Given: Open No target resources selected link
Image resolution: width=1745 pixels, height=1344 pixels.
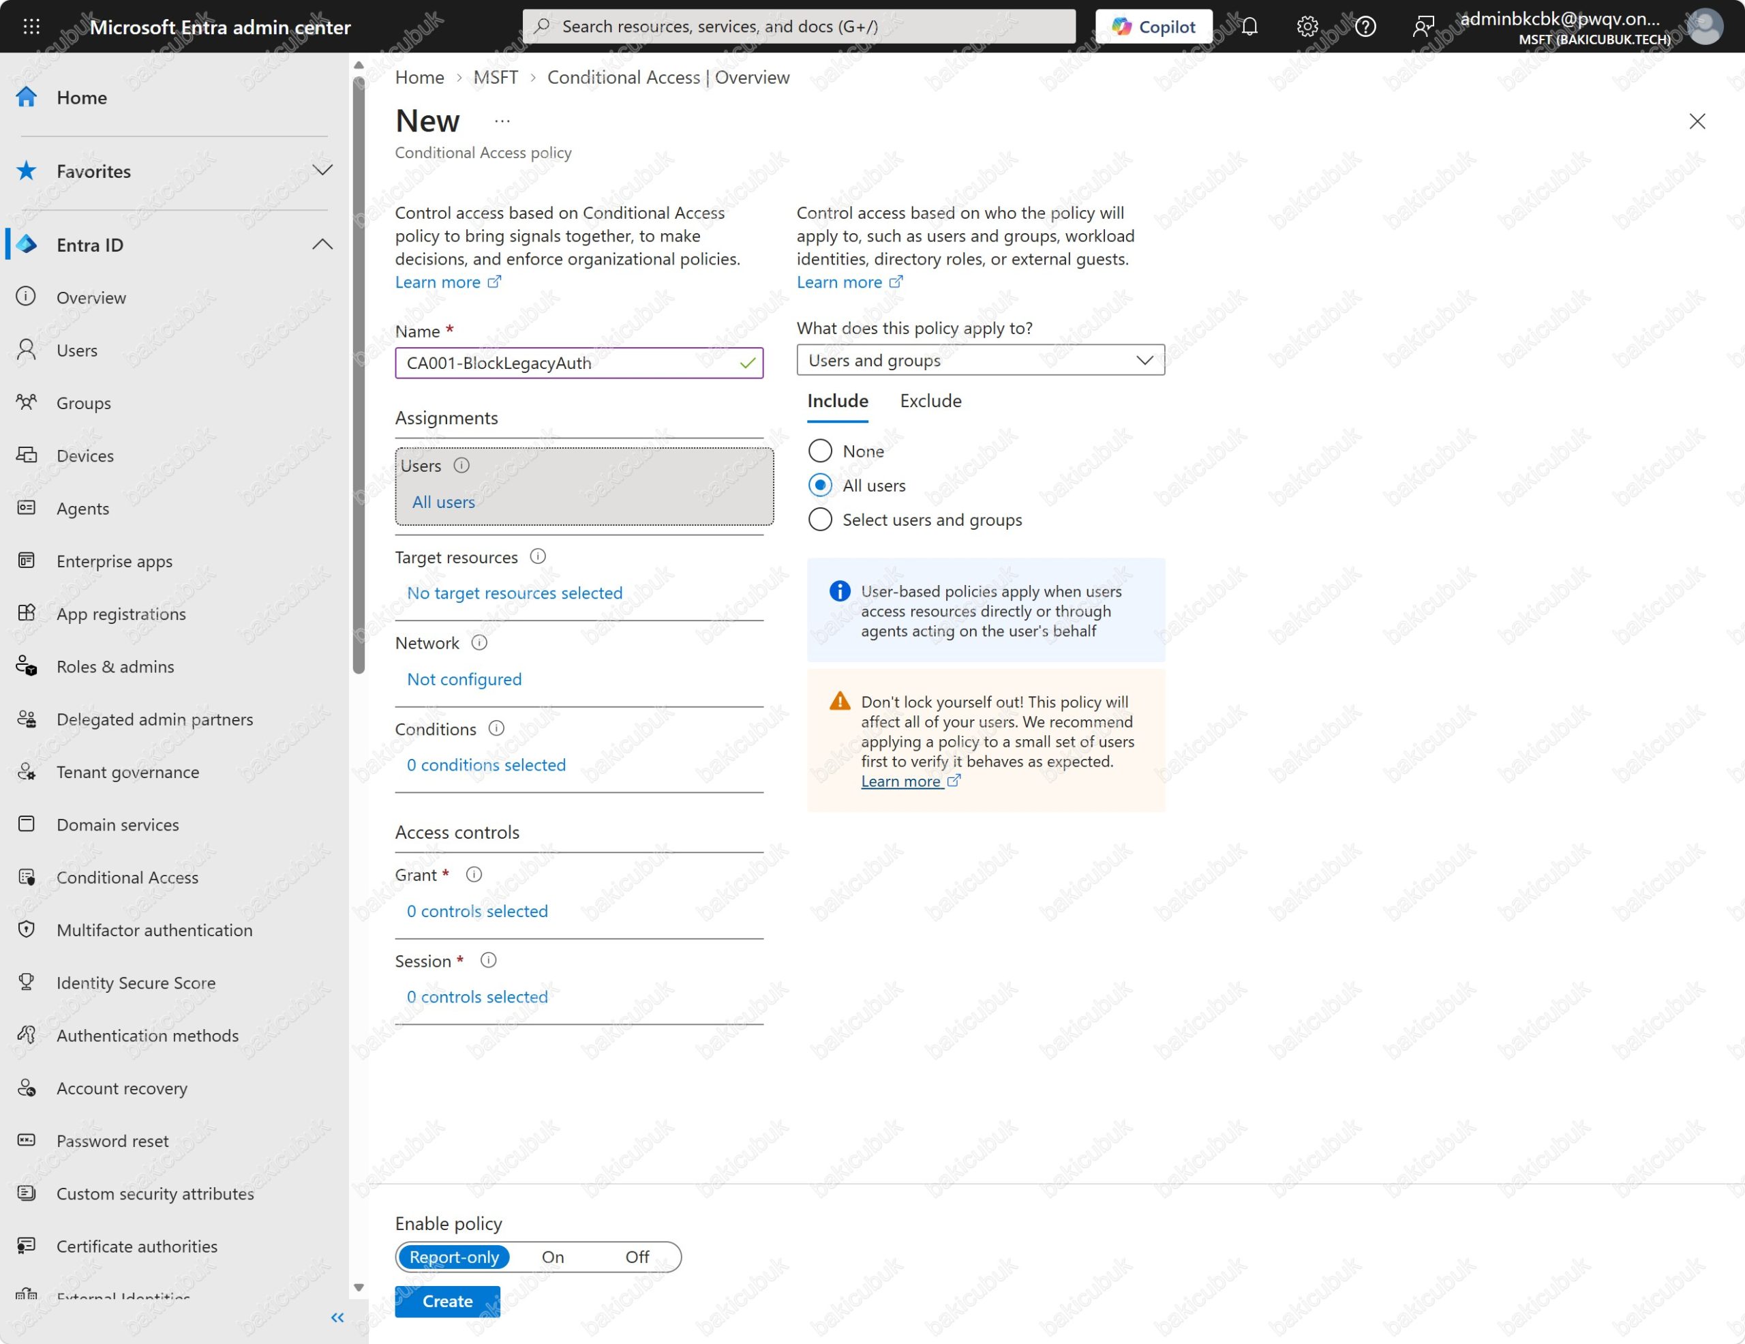Looking at the screenshot, I should pyautogui.click(x=515, y=593).
